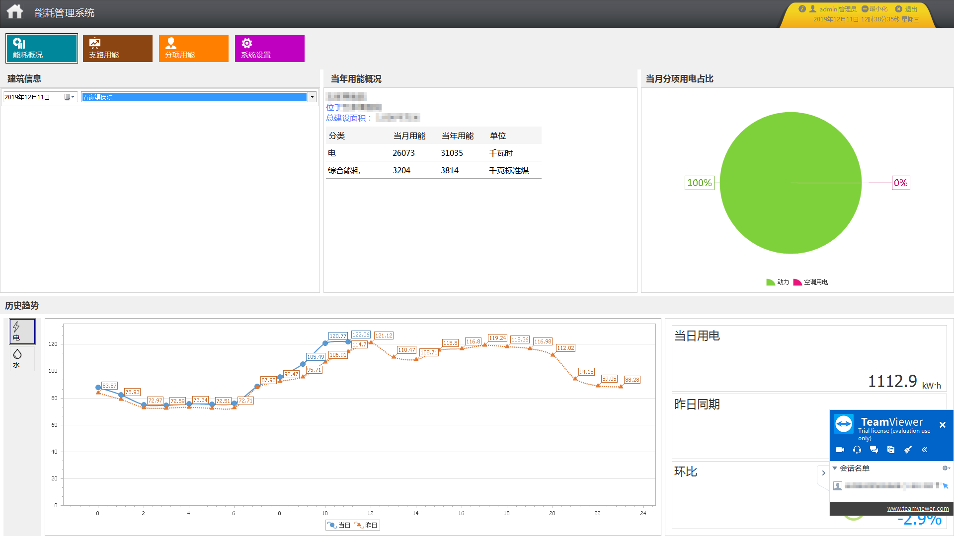Screen dimensions: 954x536
Task: Start TeamViewer video call icon
Action: pyautogui.click(x=840, y=450)
